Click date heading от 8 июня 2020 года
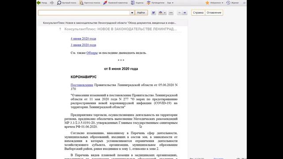 (121, 69)
